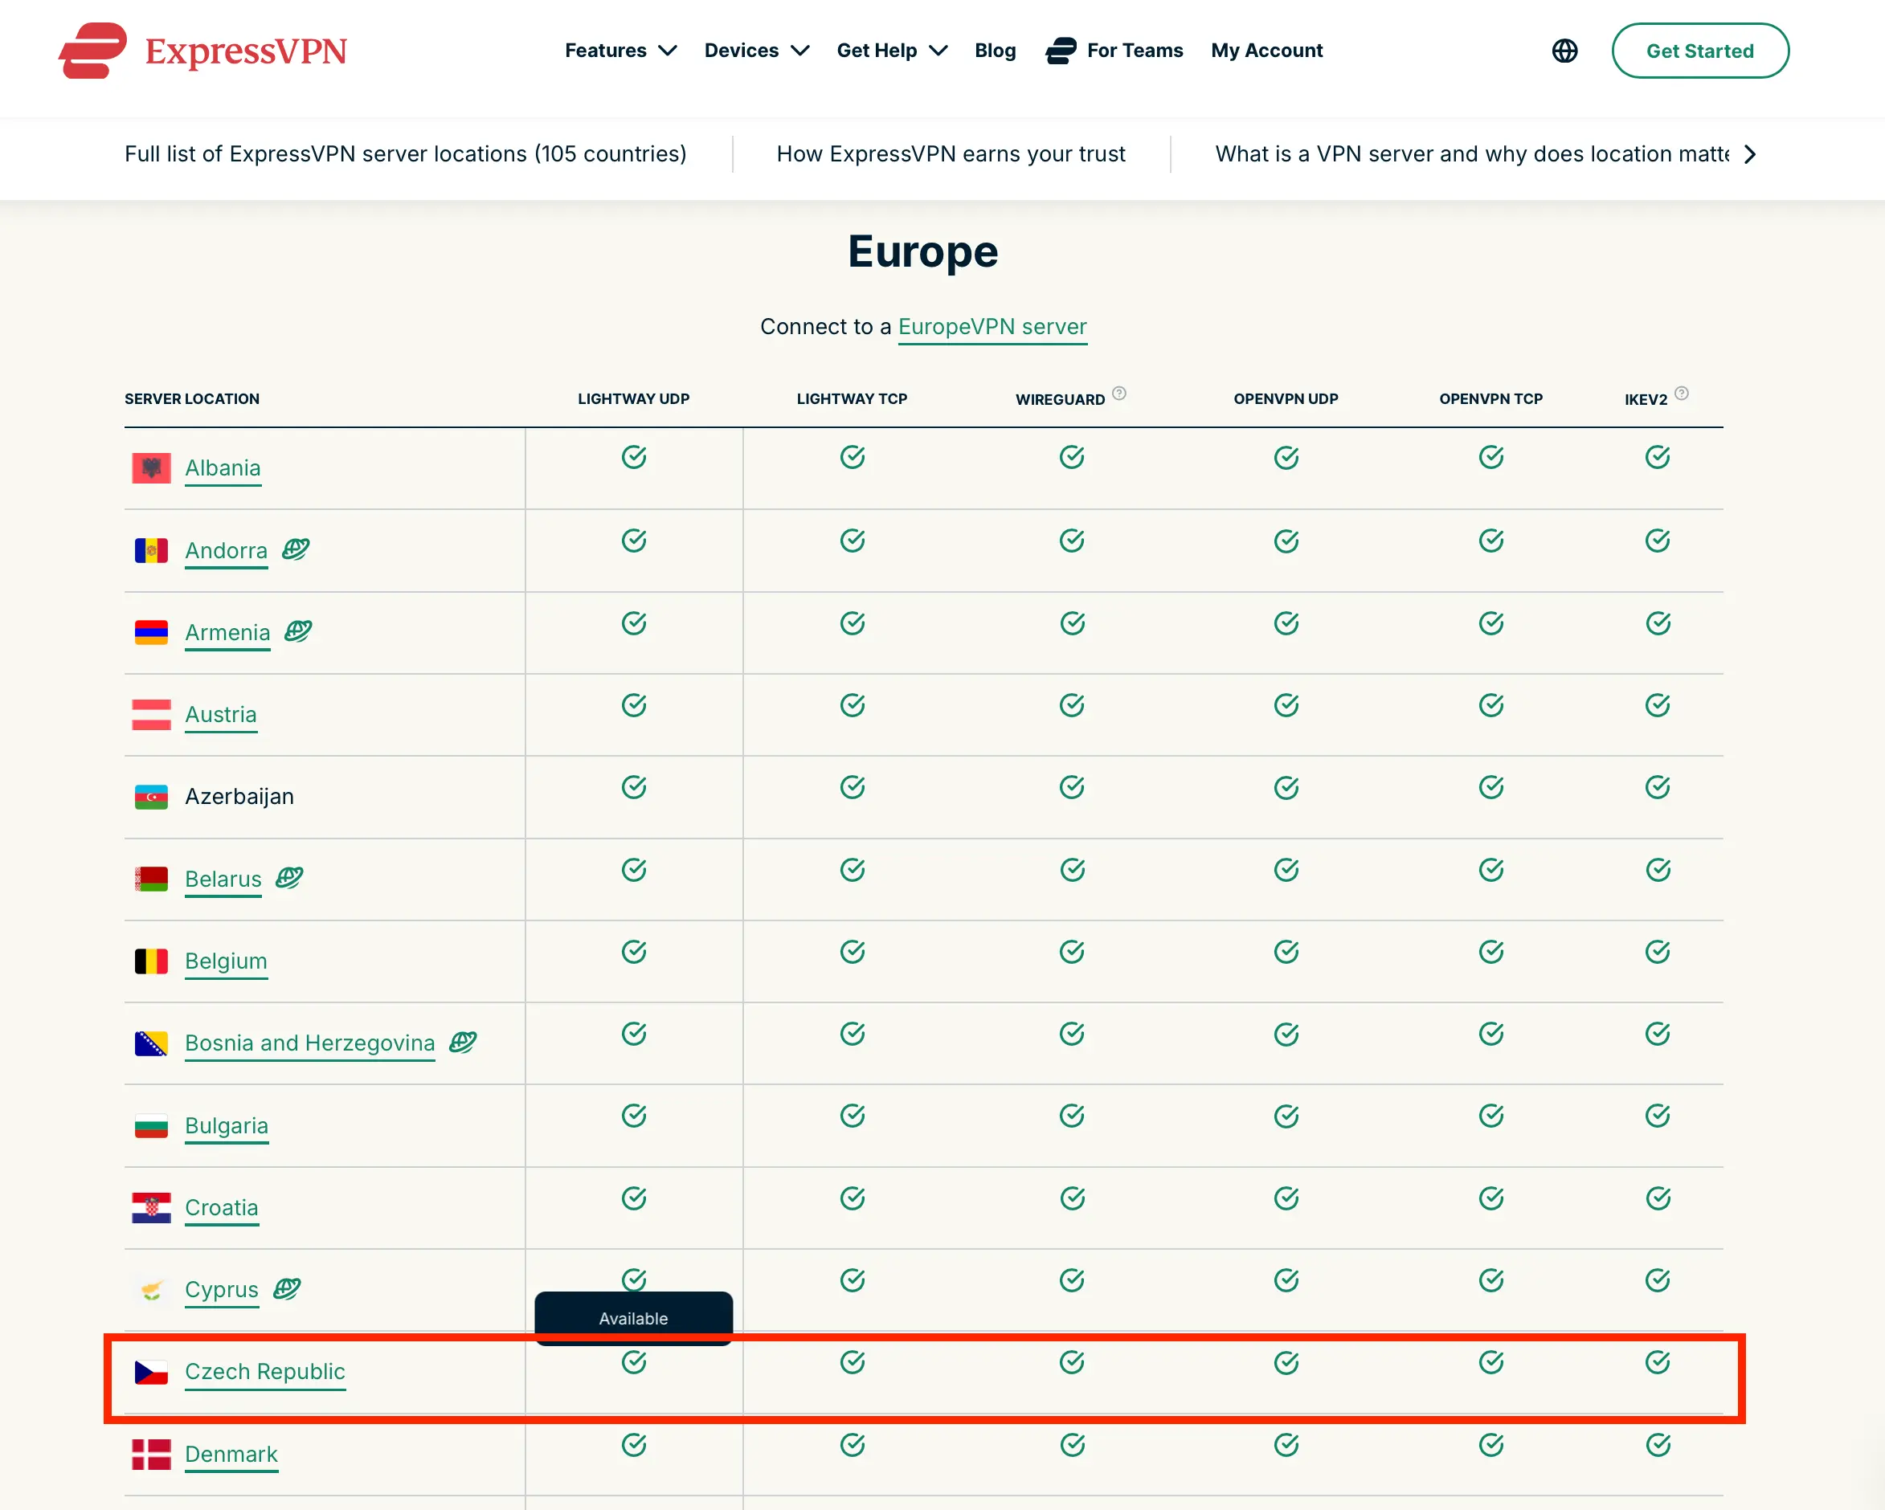Select My Account in the navigation
This screenshot has width=1885, height=1510.
coord(1266,51)
